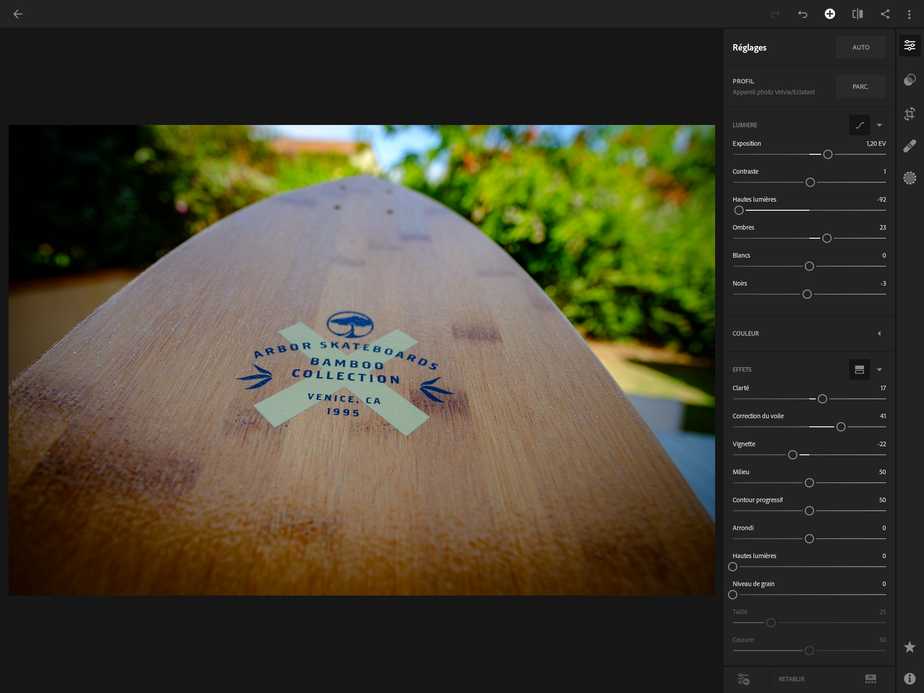Toggle the filmstrip icon in the bottom bar

tap(870, 679)
